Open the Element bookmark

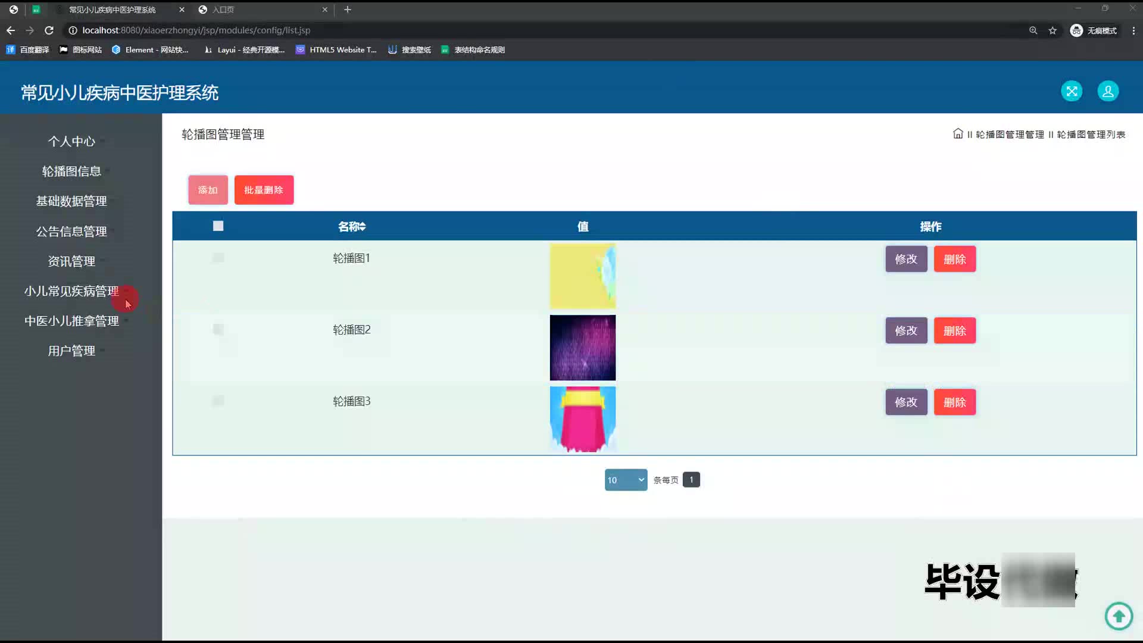(x=150, y=50)
